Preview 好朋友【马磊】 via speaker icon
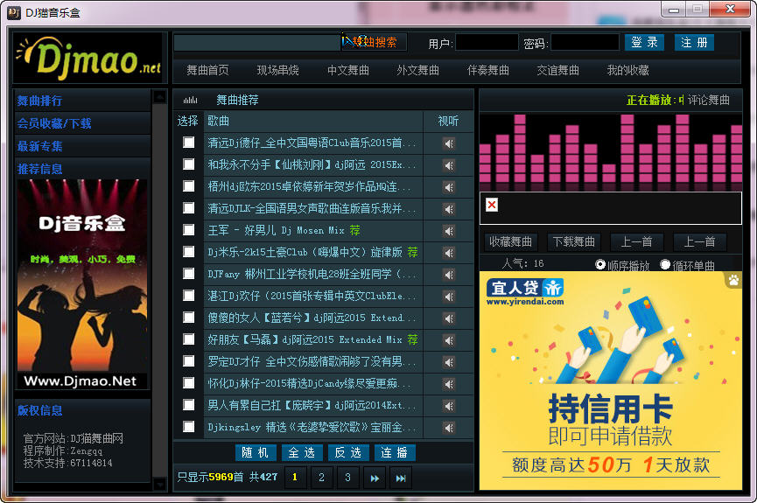Viewport: 757px width, 503px height. click(x=449, y=340)
